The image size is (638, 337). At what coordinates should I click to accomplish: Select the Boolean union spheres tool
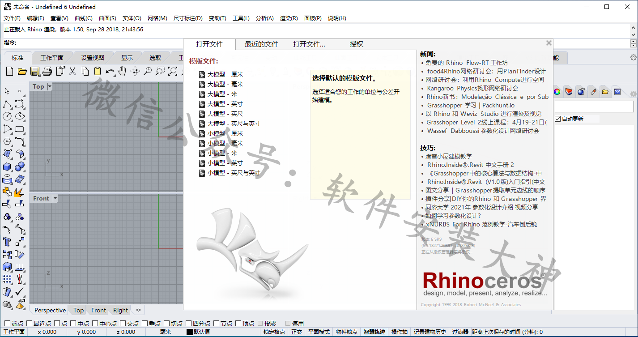[x=20, y=167]
